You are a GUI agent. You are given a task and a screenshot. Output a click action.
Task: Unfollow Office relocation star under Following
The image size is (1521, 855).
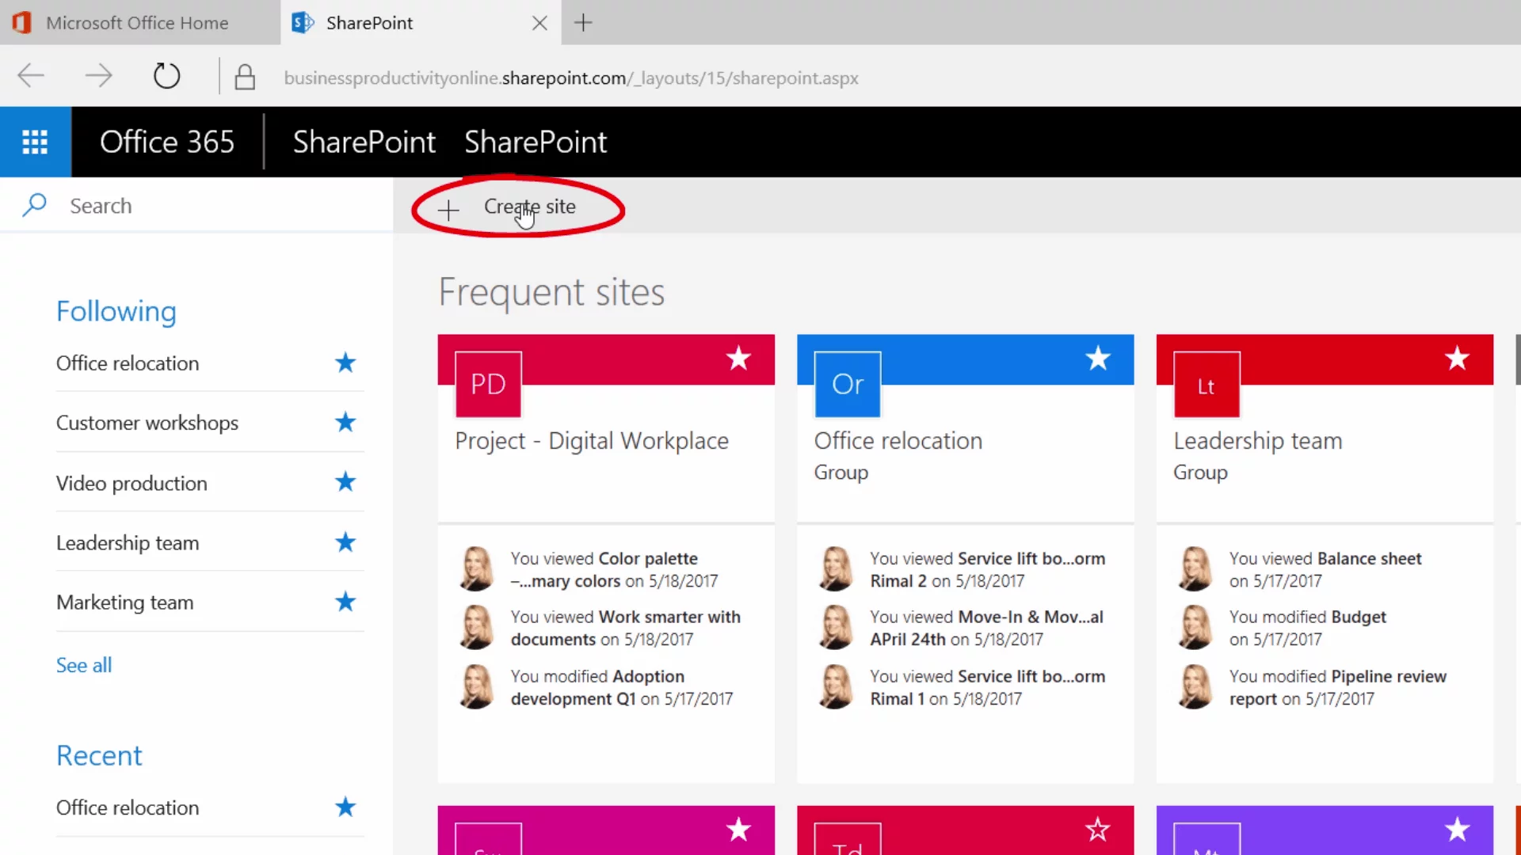[x=345, y=363]
